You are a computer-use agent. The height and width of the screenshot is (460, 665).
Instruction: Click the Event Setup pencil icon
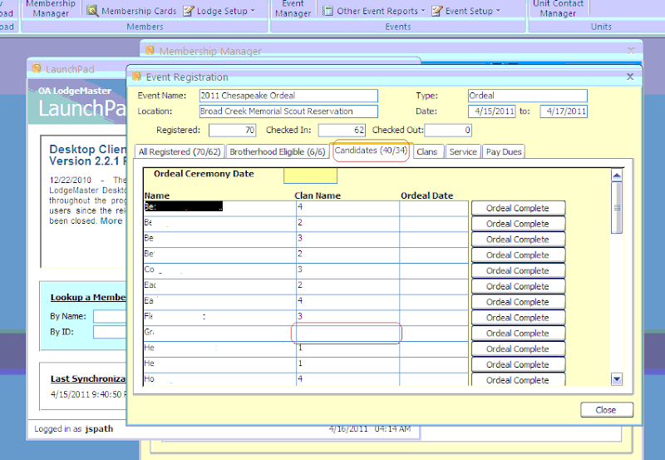click(x=437, y=11)
